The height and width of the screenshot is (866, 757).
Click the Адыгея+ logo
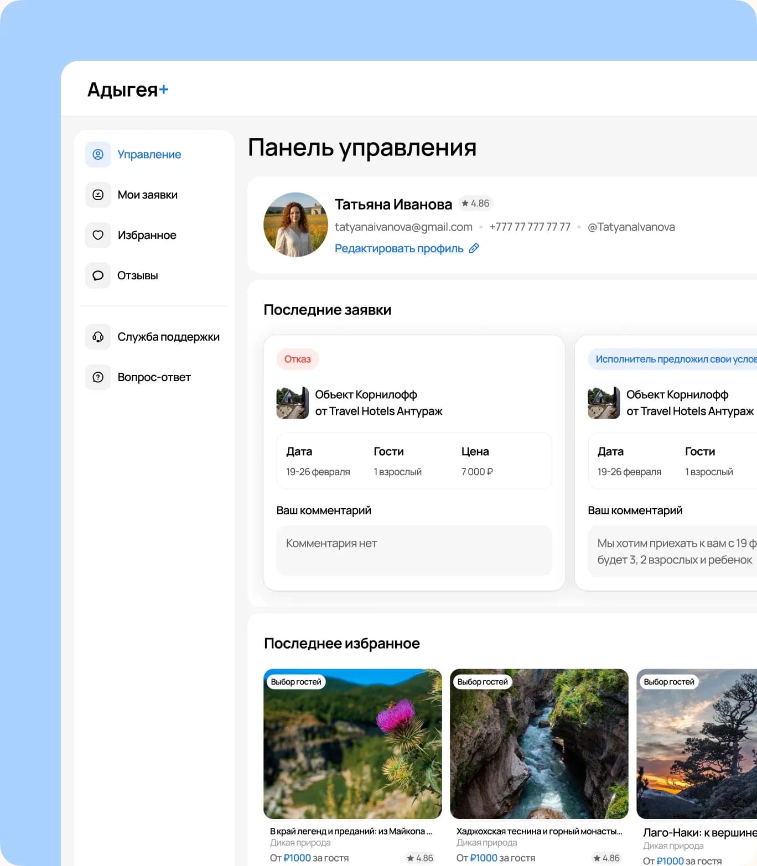(128, 90)
